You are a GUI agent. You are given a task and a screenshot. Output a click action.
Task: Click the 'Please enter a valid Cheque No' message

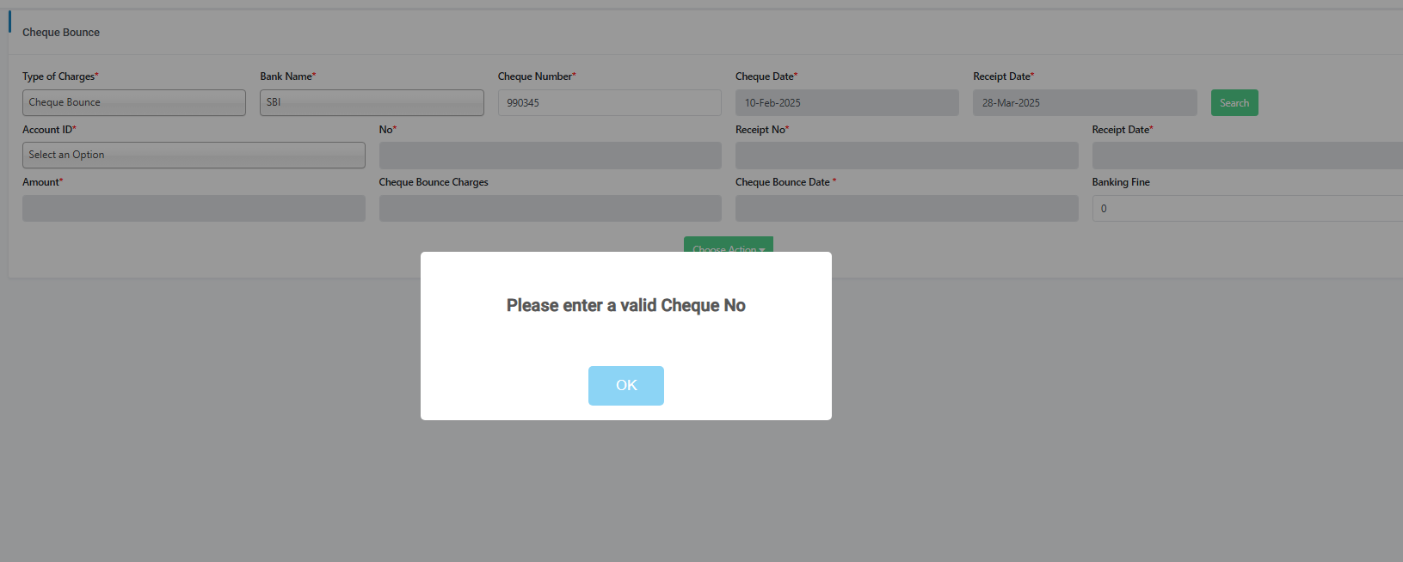(x=626, y=305)
